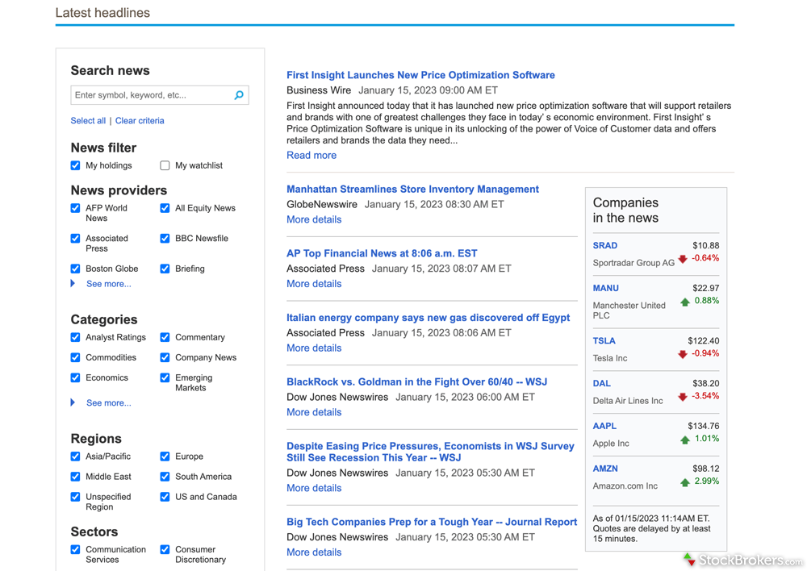Click Clear criteria link

pyautogui.click(x=140, y=121)
